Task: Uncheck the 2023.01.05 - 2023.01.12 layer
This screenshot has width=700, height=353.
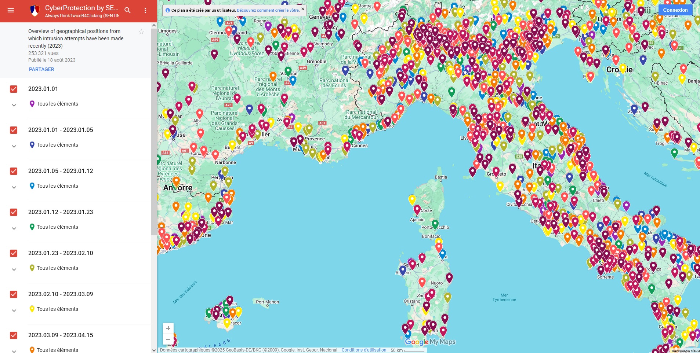Action: tap(14, 171)
